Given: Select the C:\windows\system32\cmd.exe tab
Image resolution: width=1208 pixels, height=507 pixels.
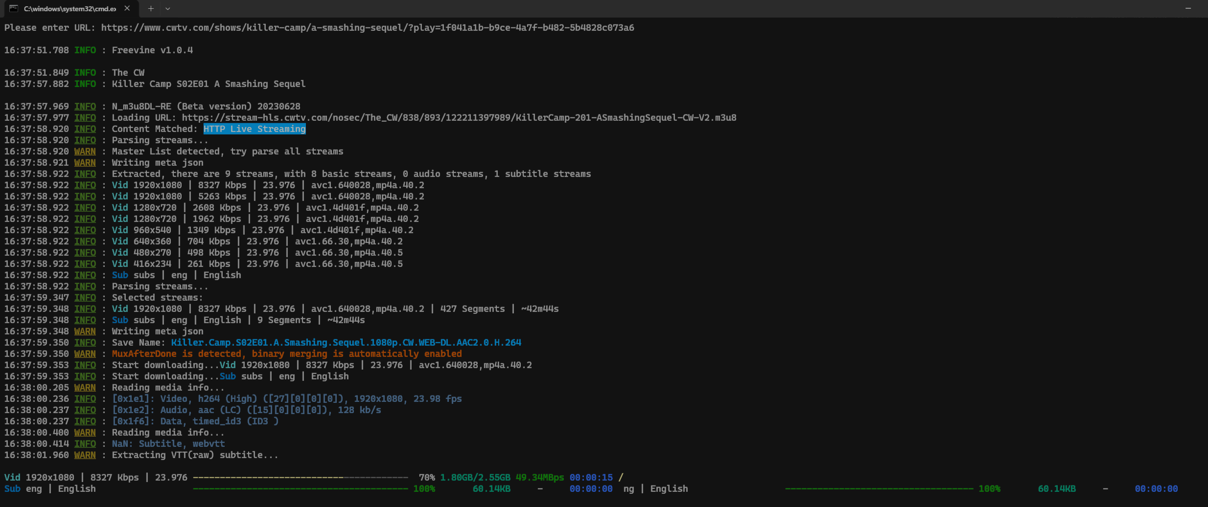Looking at the screenshot, I should point(70,8).
